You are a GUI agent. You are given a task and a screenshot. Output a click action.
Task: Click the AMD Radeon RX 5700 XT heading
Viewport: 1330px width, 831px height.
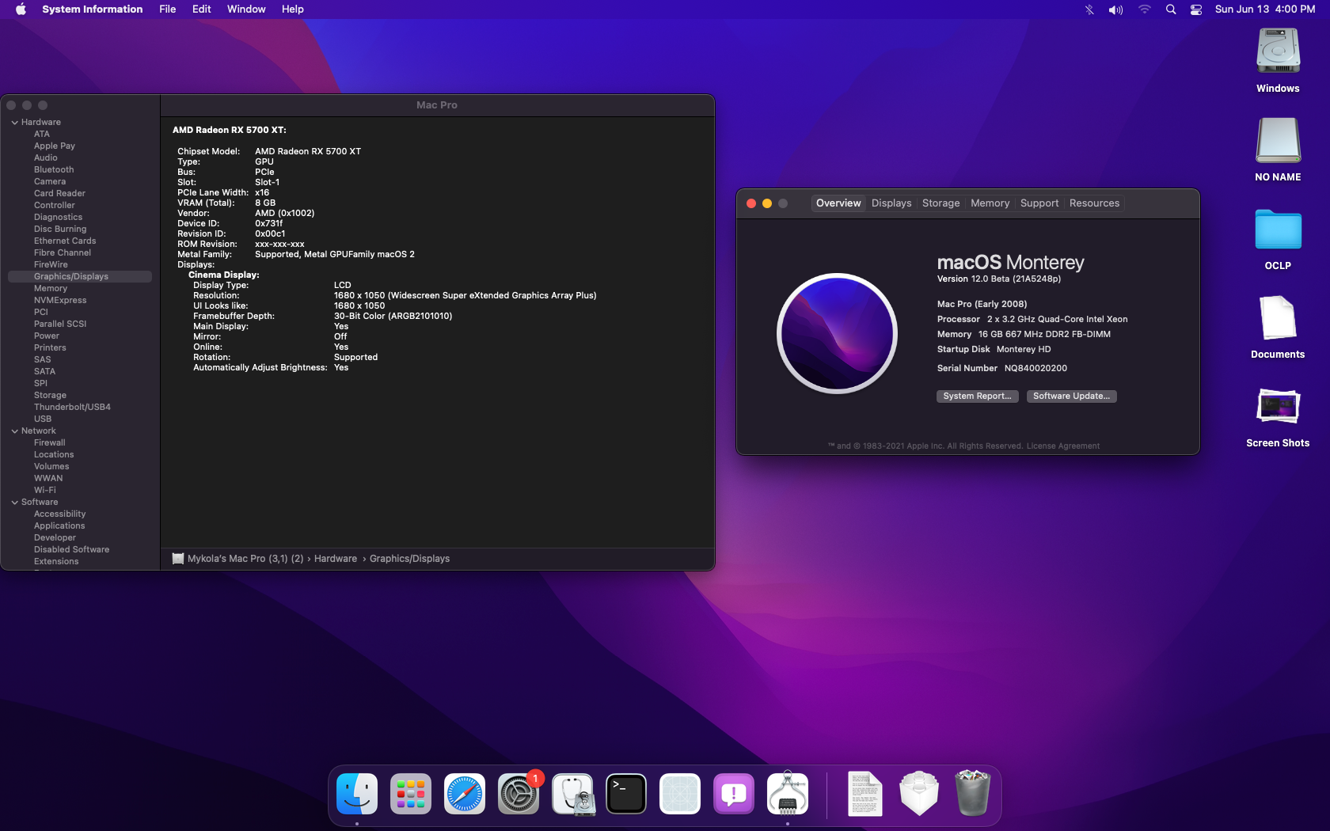click(x=230, y=130)
